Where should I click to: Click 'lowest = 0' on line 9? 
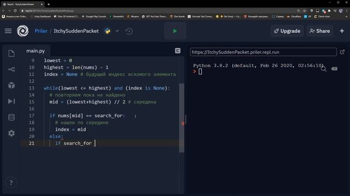pyautogui.click(x=58, y=60)
